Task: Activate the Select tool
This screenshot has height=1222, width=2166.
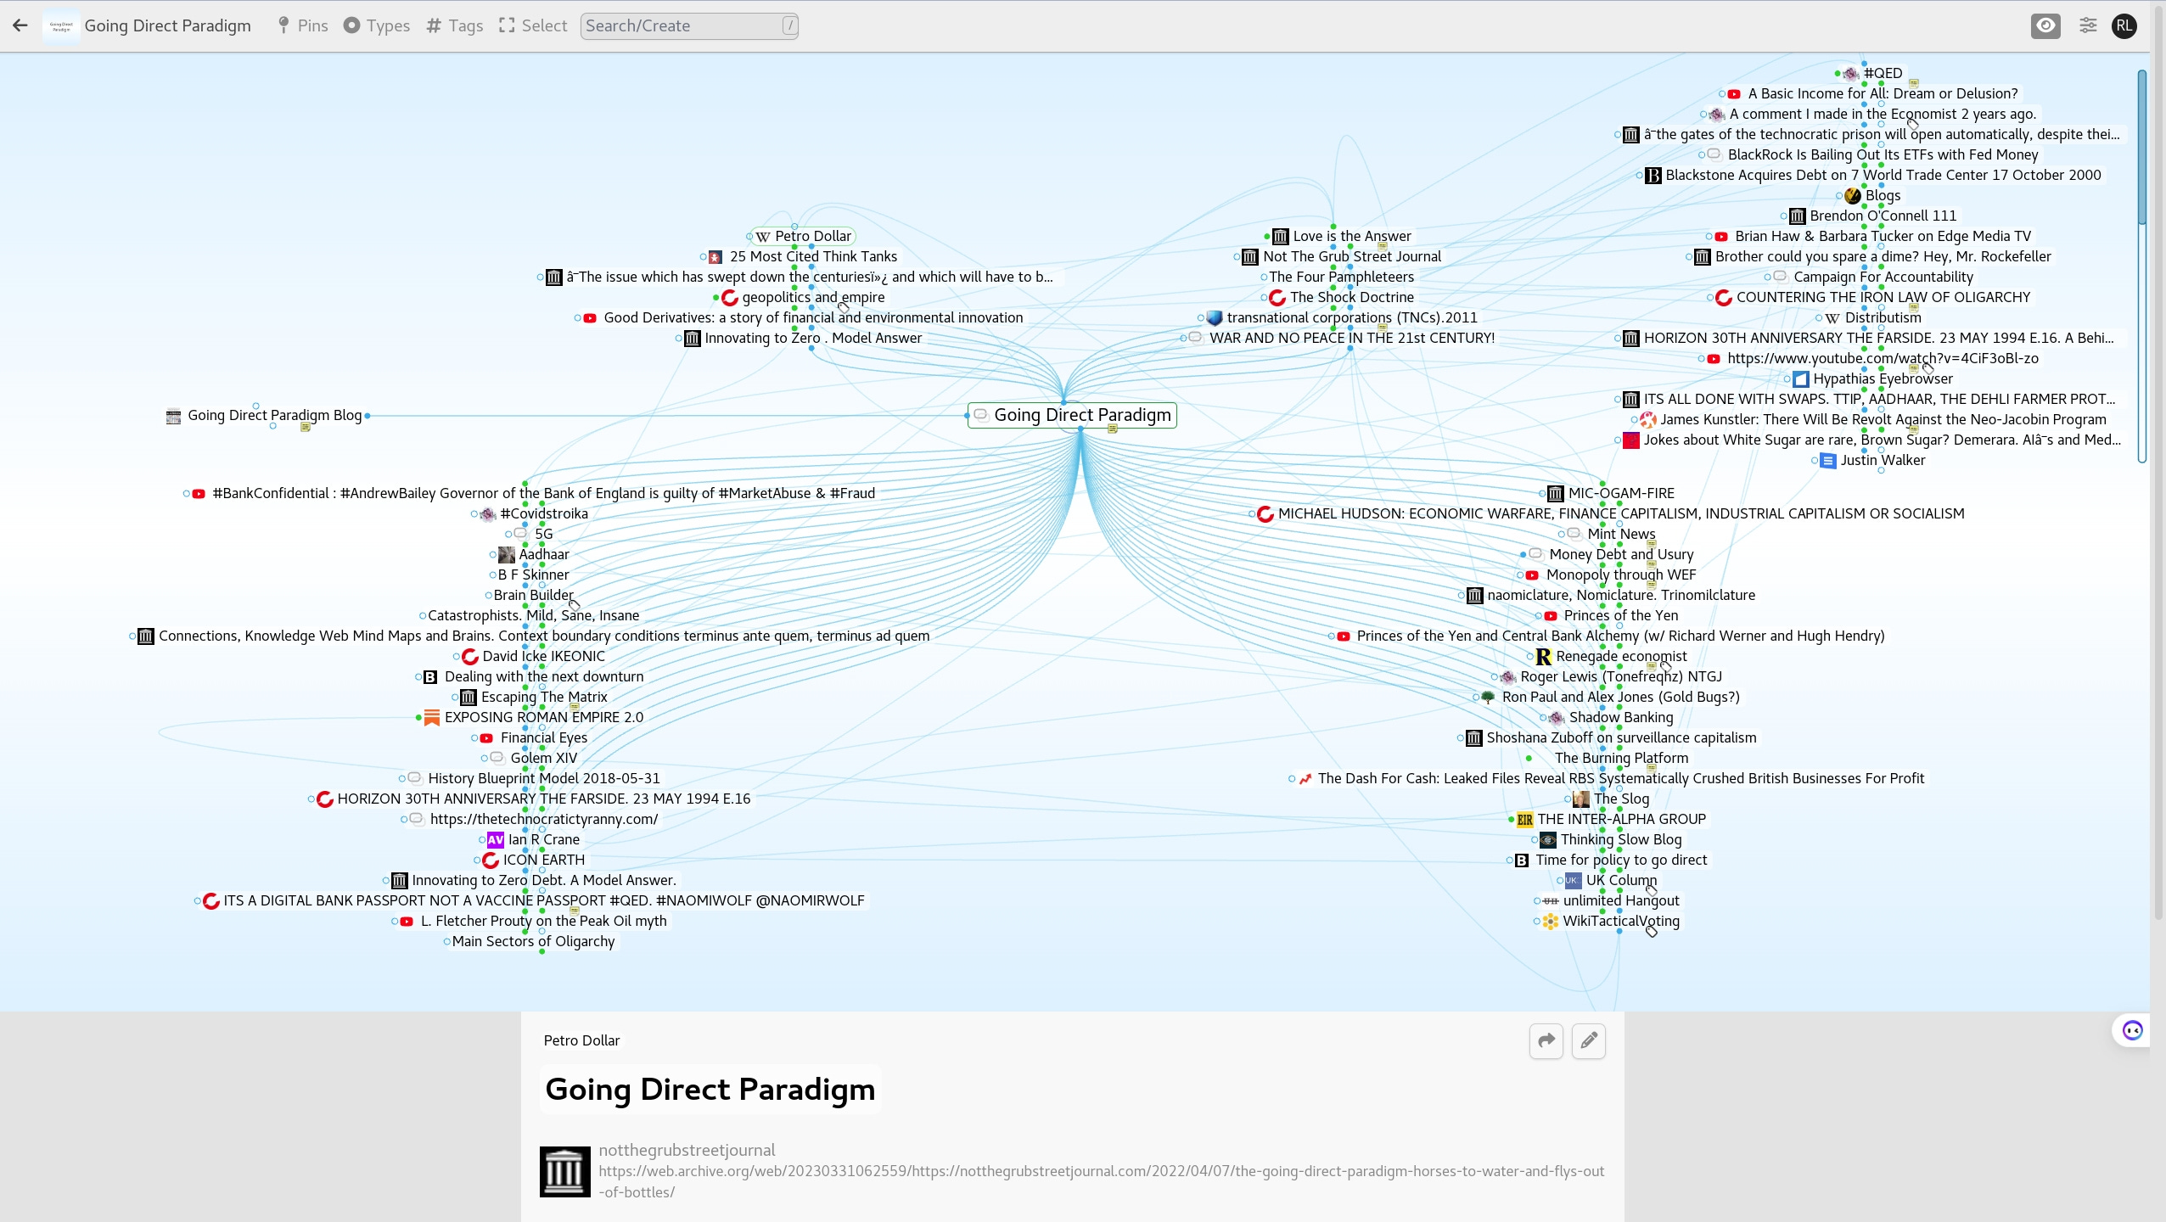Action: (533, 25)
